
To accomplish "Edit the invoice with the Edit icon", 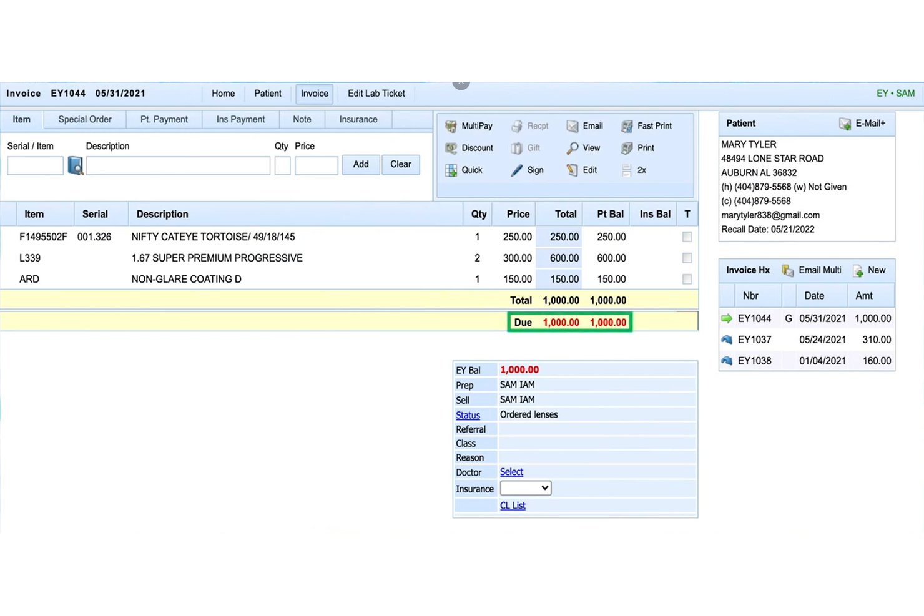I will (x=573, y=170).
